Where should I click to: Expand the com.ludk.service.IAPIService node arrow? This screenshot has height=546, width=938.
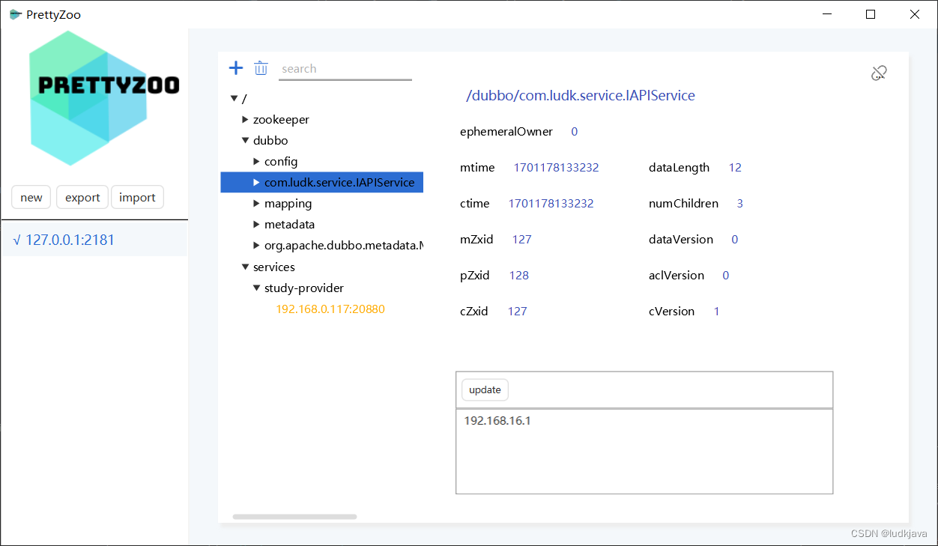pyautogui.click(x=257, y=182)
